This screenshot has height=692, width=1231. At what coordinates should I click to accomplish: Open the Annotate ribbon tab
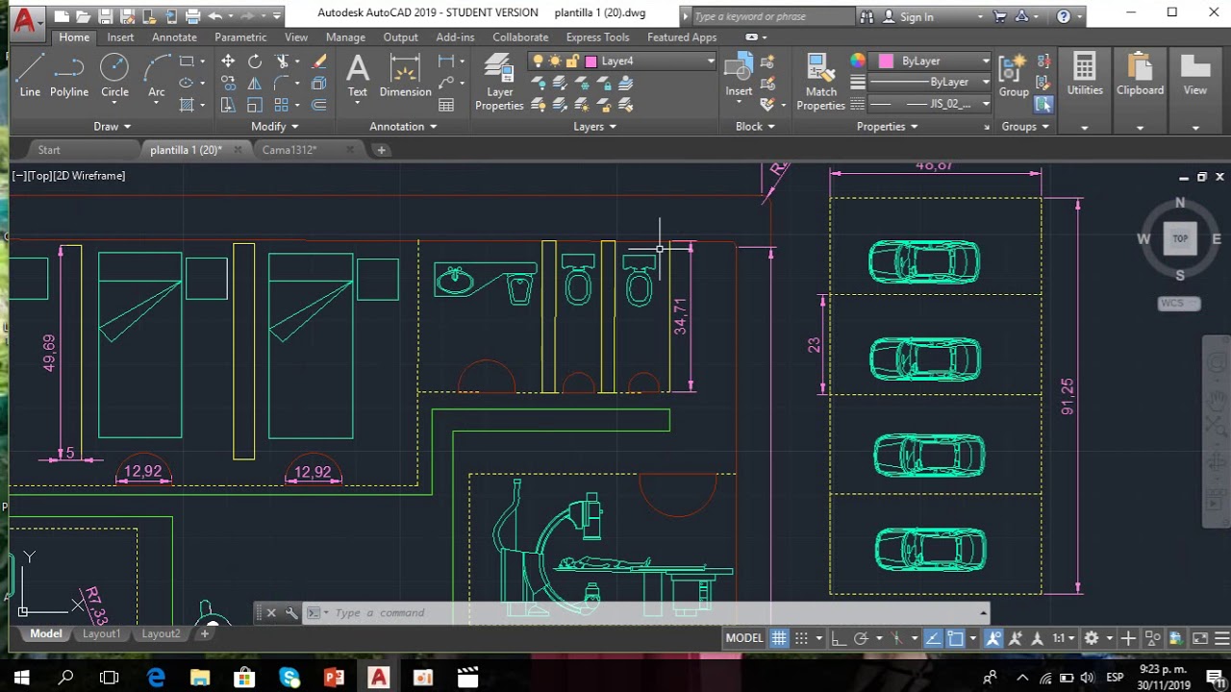point(174,37)
